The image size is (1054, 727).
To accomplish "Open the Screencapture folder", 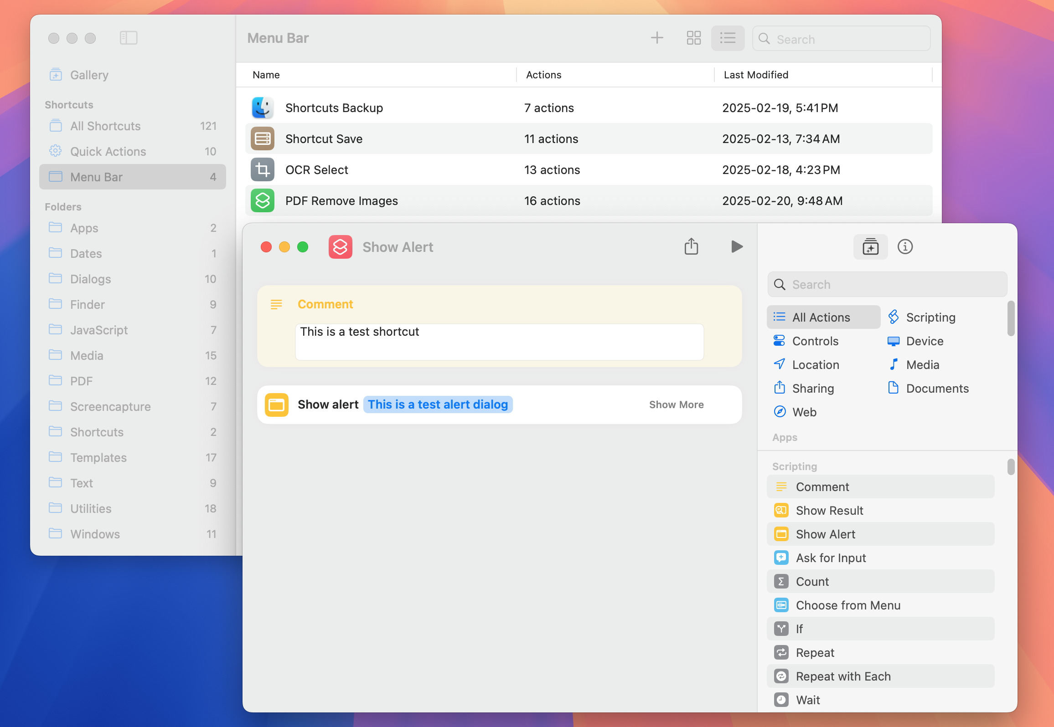I will pos(132,406).
